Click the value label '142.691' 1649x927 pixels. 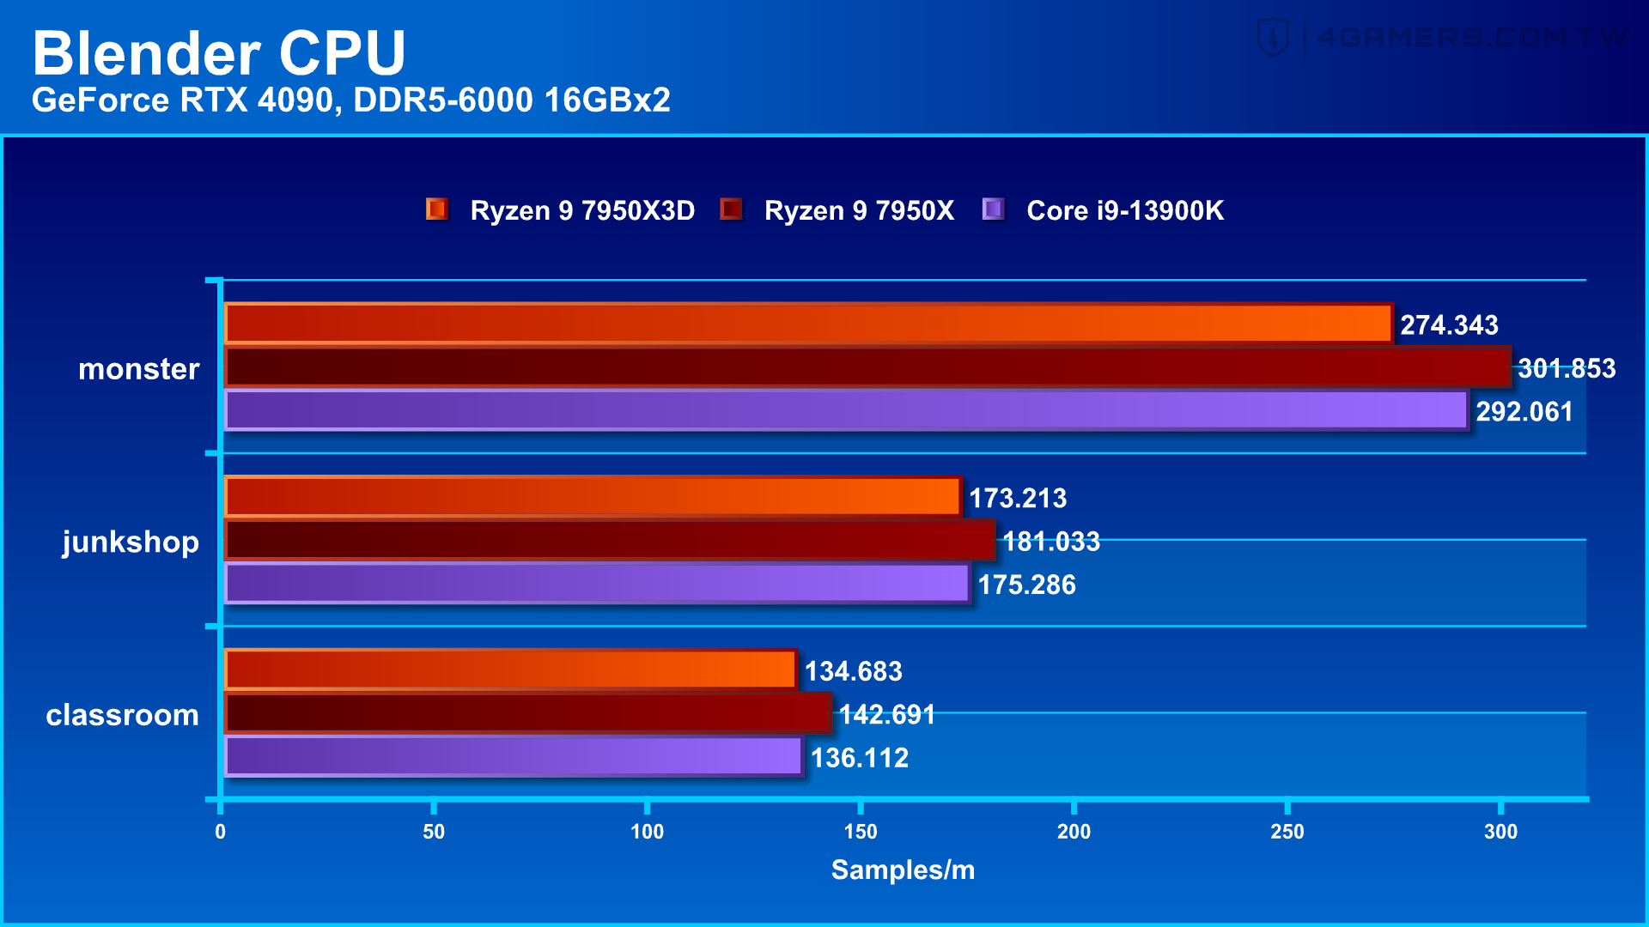click(887, 715)
